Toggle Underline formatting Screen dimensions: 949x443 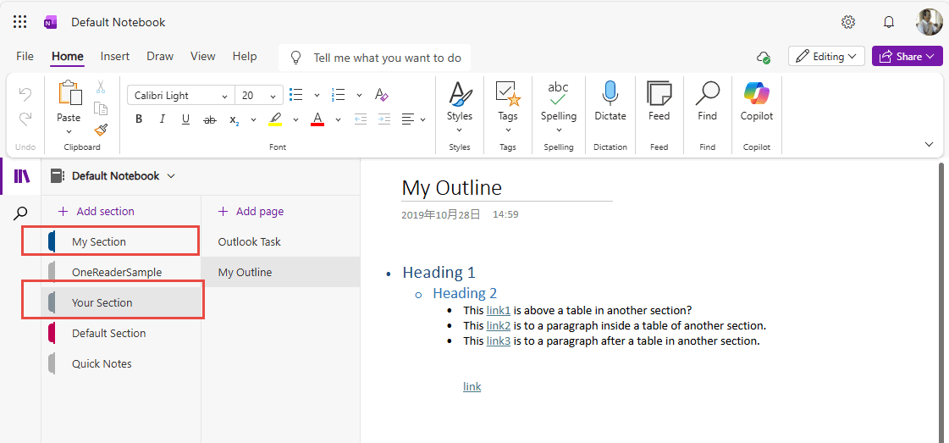click(x=185, y=119)
